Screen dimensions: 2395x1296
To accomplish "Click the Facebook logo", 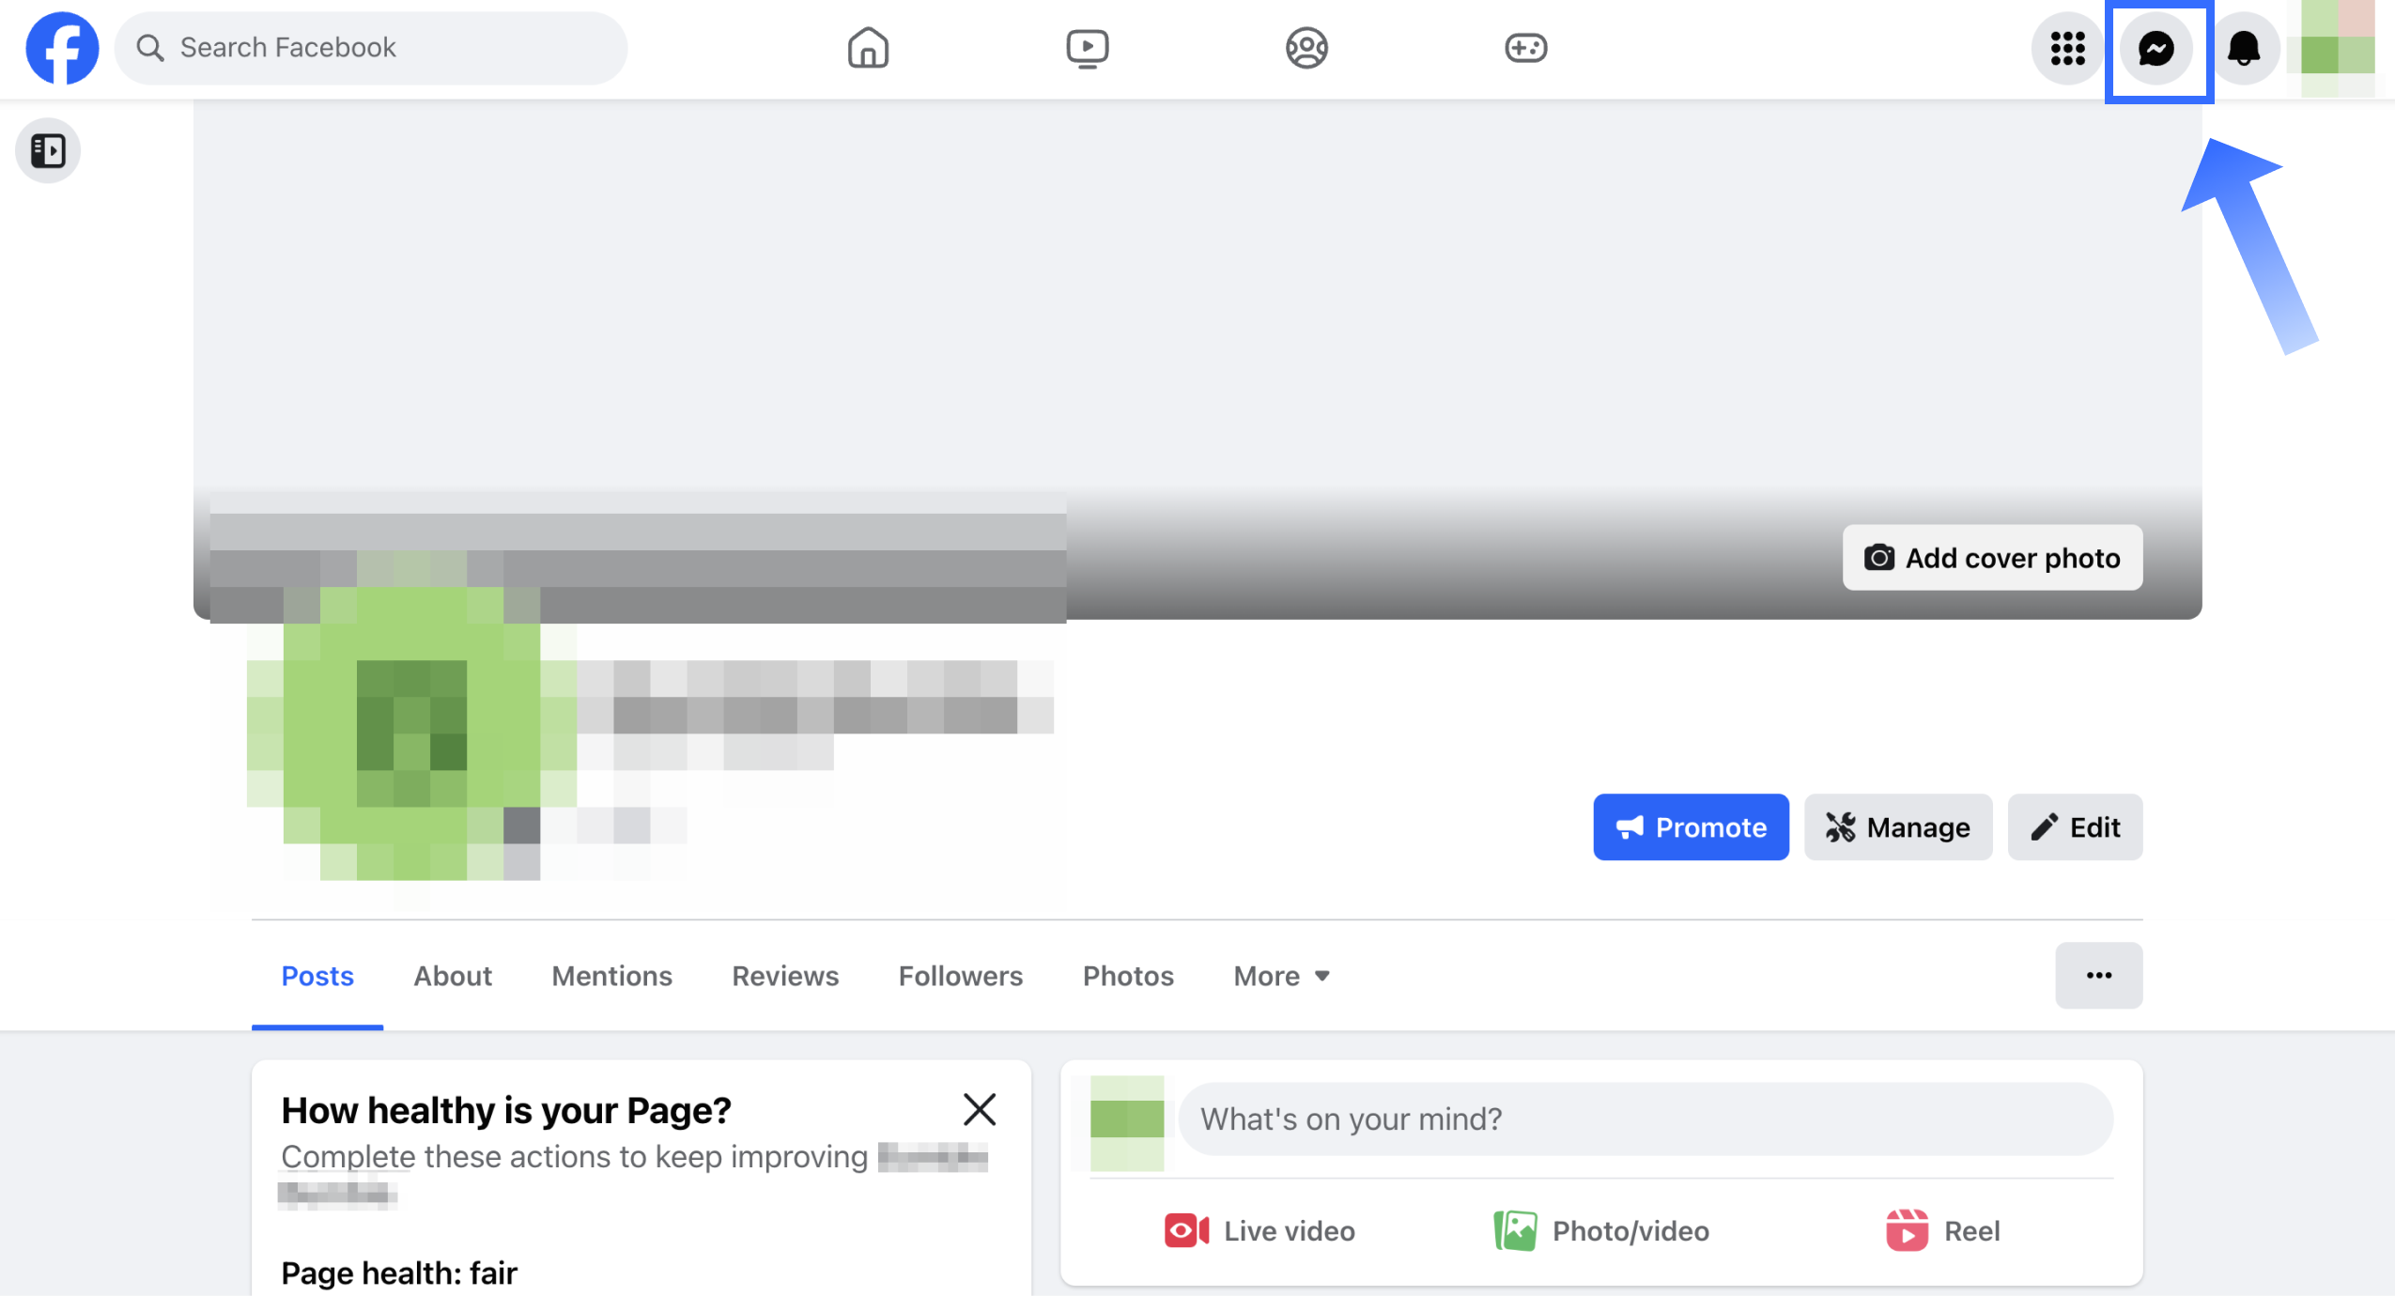I will (x=62, y=48).
